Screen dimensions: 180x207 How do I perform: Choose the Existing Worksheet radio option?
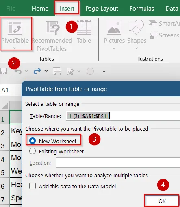point(33,151)
